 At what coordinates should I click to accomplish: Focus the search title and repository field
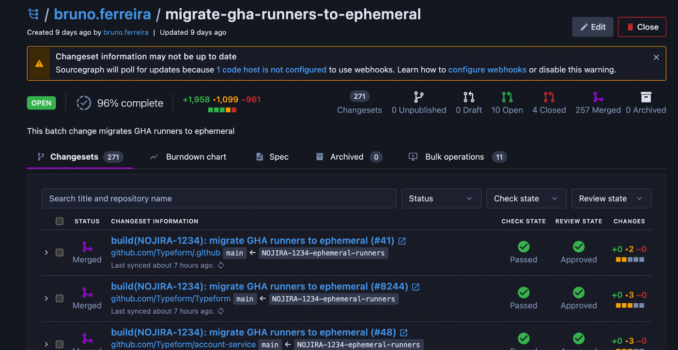(x=219, y=198)
